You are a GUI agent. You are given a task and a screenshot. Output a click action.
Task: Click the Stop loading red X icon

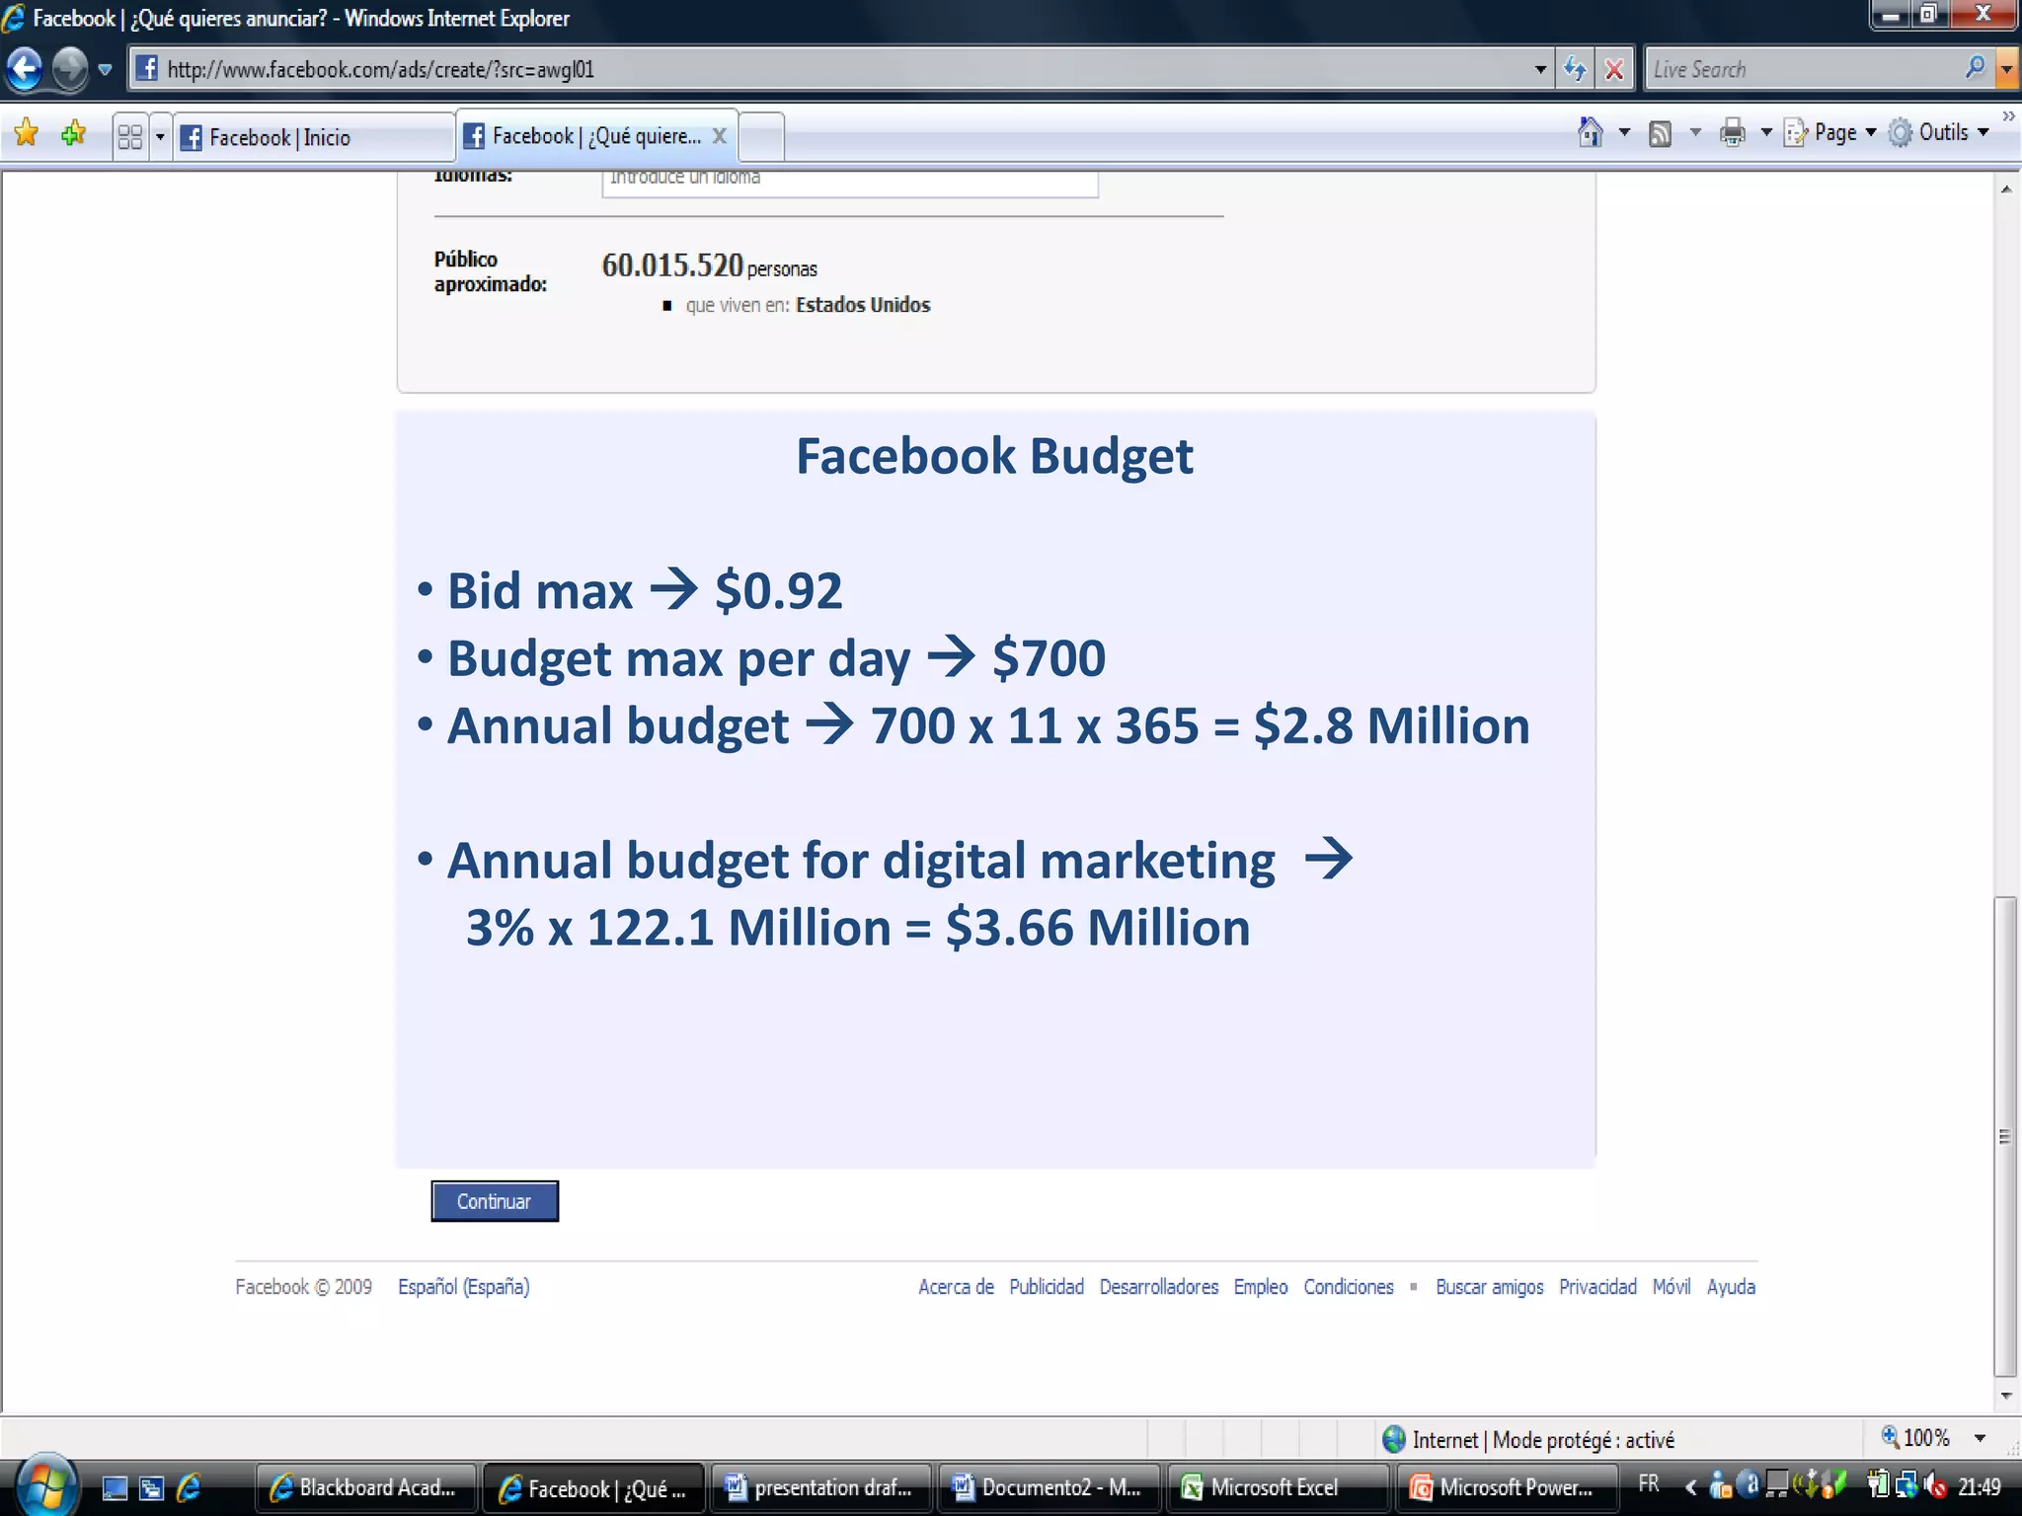1614,69
